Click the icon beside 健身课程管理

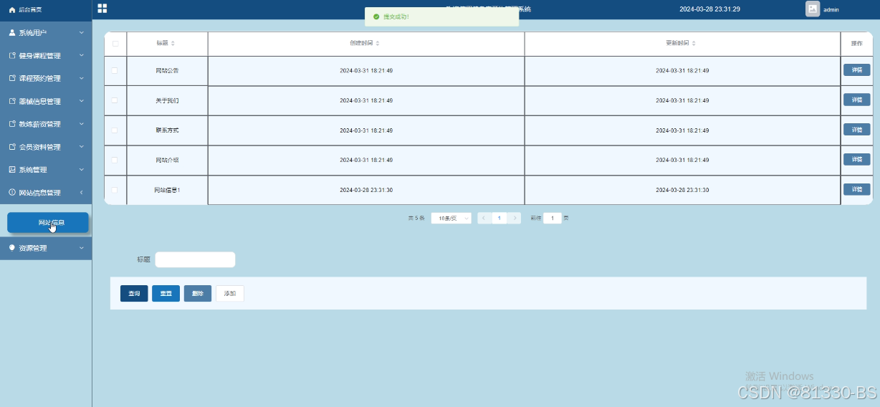pyautogui.click(x=12, y=56)
